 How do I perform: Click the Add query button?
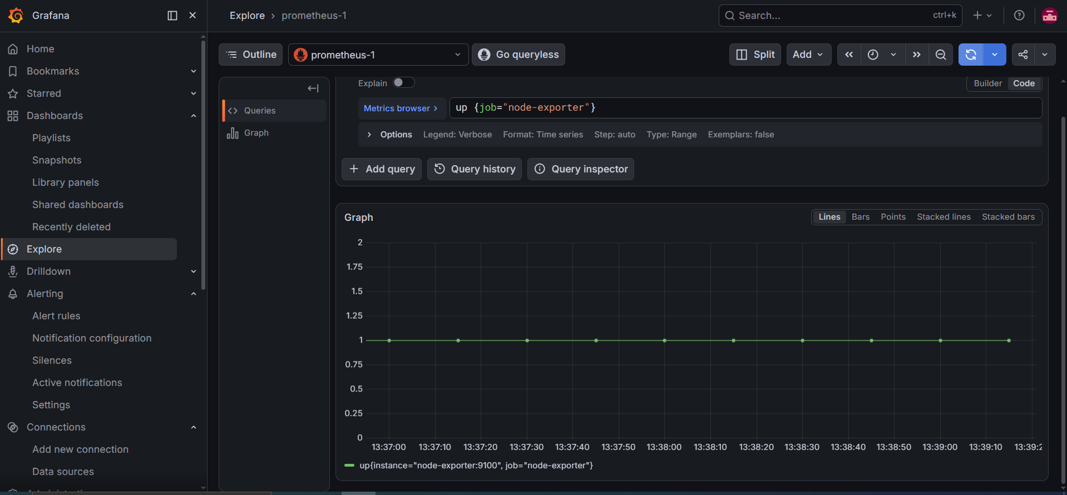click(x=382, y=169)
